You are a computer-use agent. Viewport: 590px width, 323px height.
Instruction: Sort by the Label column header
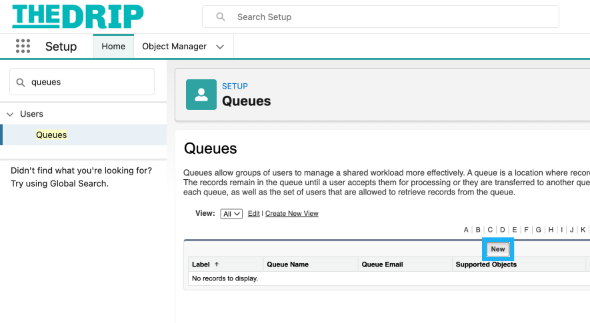[x=201, y=264]
